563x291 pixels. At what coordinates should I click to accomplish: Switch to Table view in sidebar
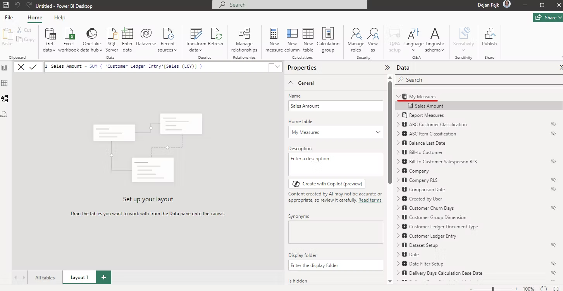point(5,83)
